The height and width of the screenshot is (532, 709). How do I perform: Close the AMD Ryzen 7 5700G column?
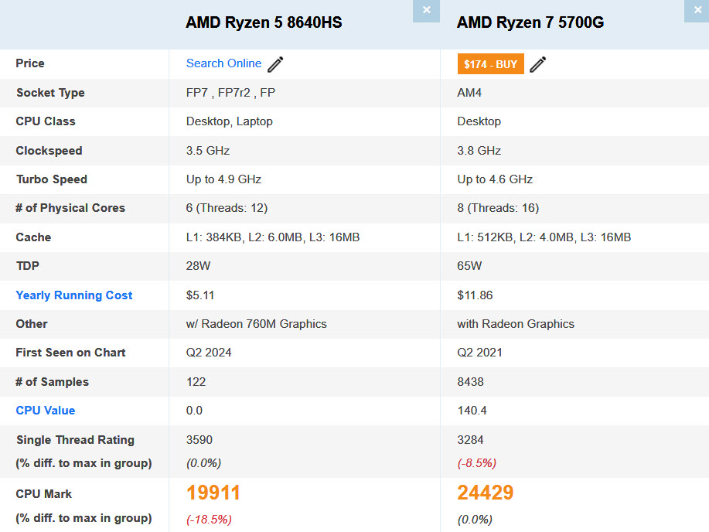tap(697, 11)
